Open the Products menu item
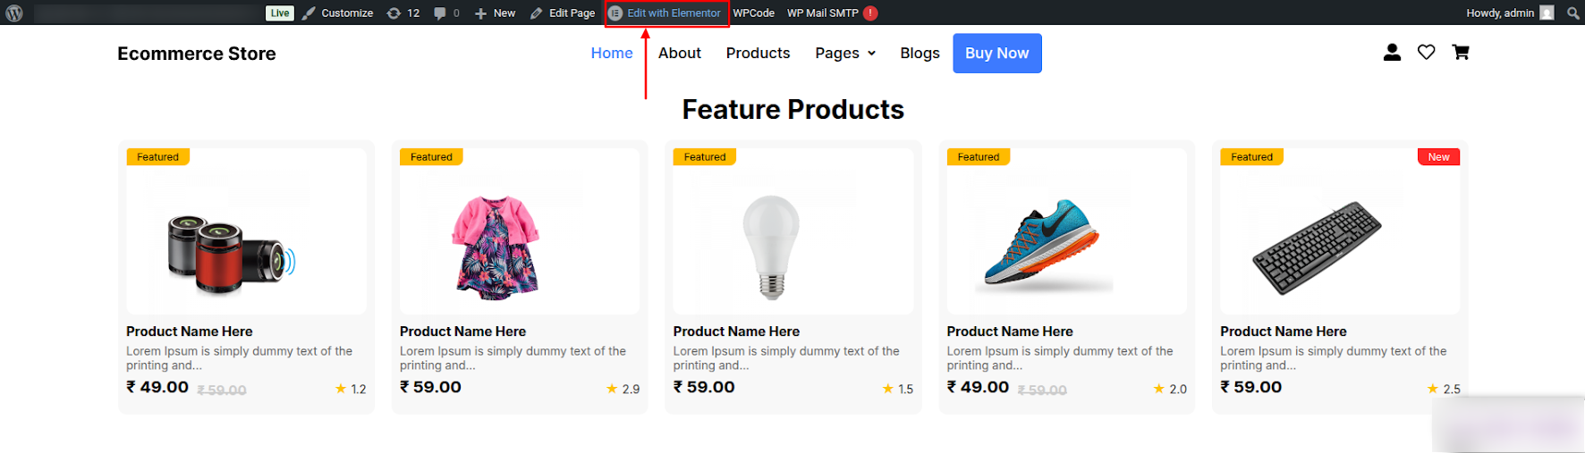Screen dimensions: 1585x453 758,54
